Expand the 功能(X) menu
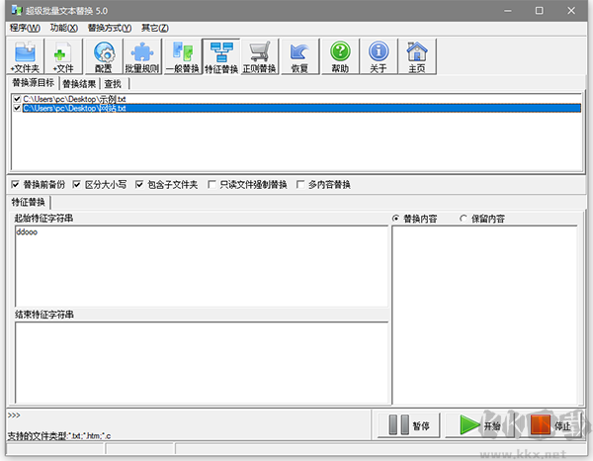The image size is (593, 461). click(65, 28)
